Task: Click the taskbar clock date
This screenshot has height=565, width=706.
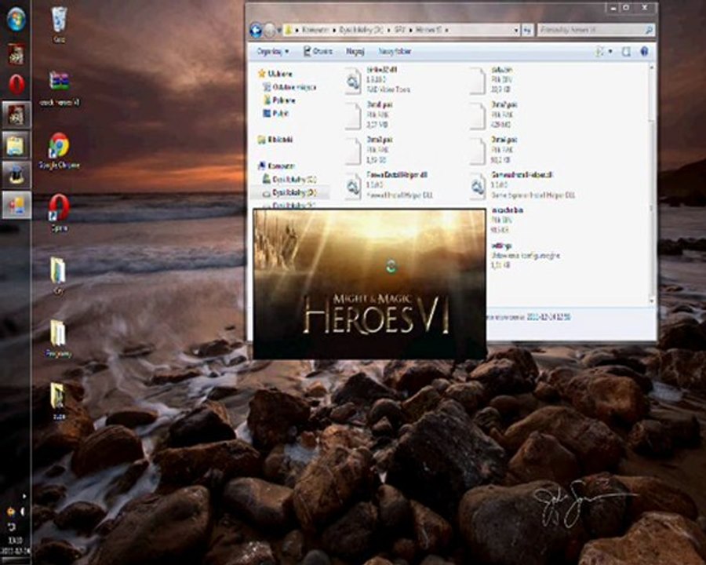Action: pyautogui.click(x=16, y=551)
